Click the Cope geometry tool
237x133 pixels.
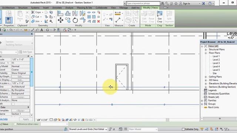tap(36, 12)
